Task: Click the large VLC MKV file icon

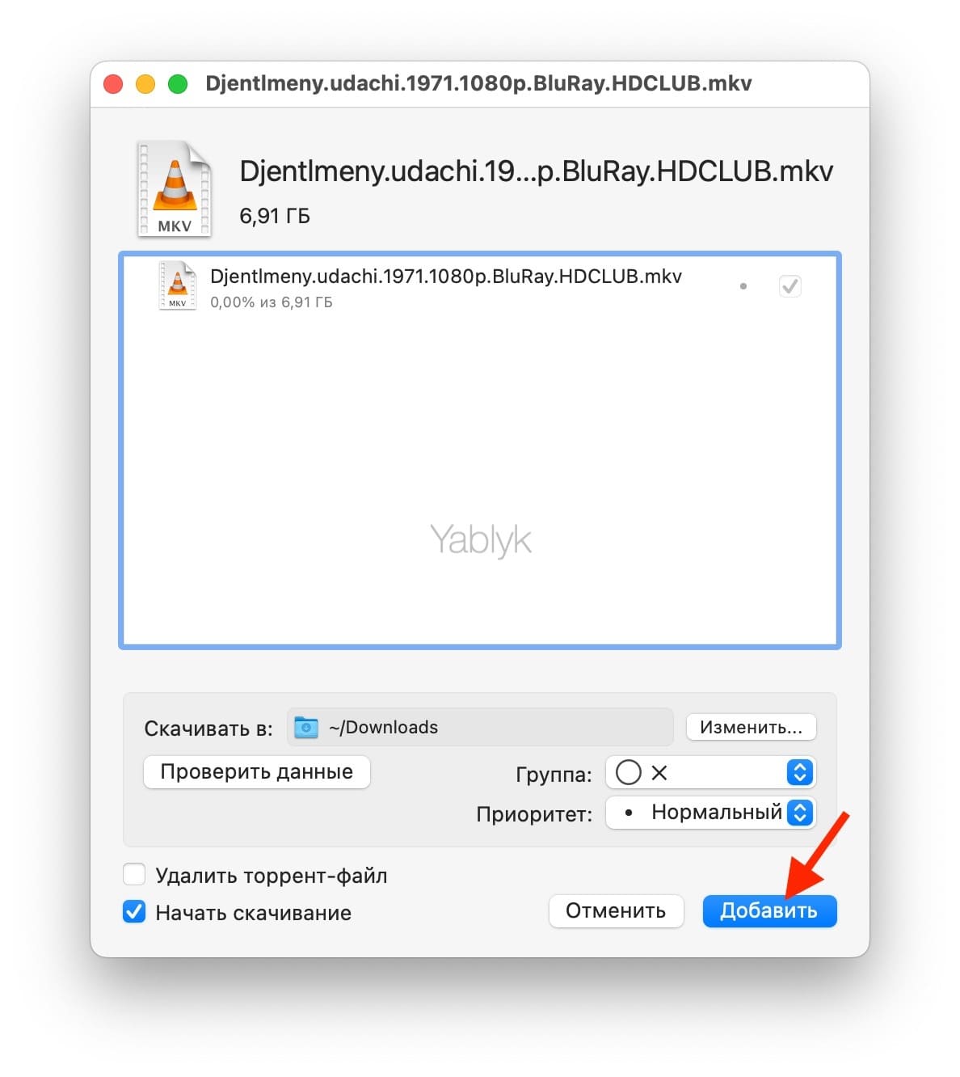Action: pyautogui.click(x=175, y=190)
